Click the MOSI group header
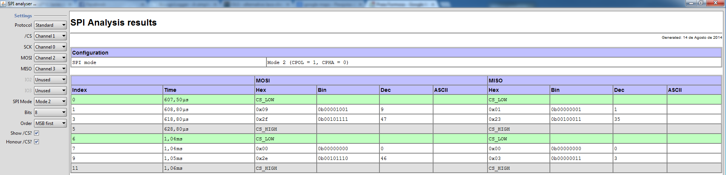This screenshot has height=175, width=726. click(371, 81)
